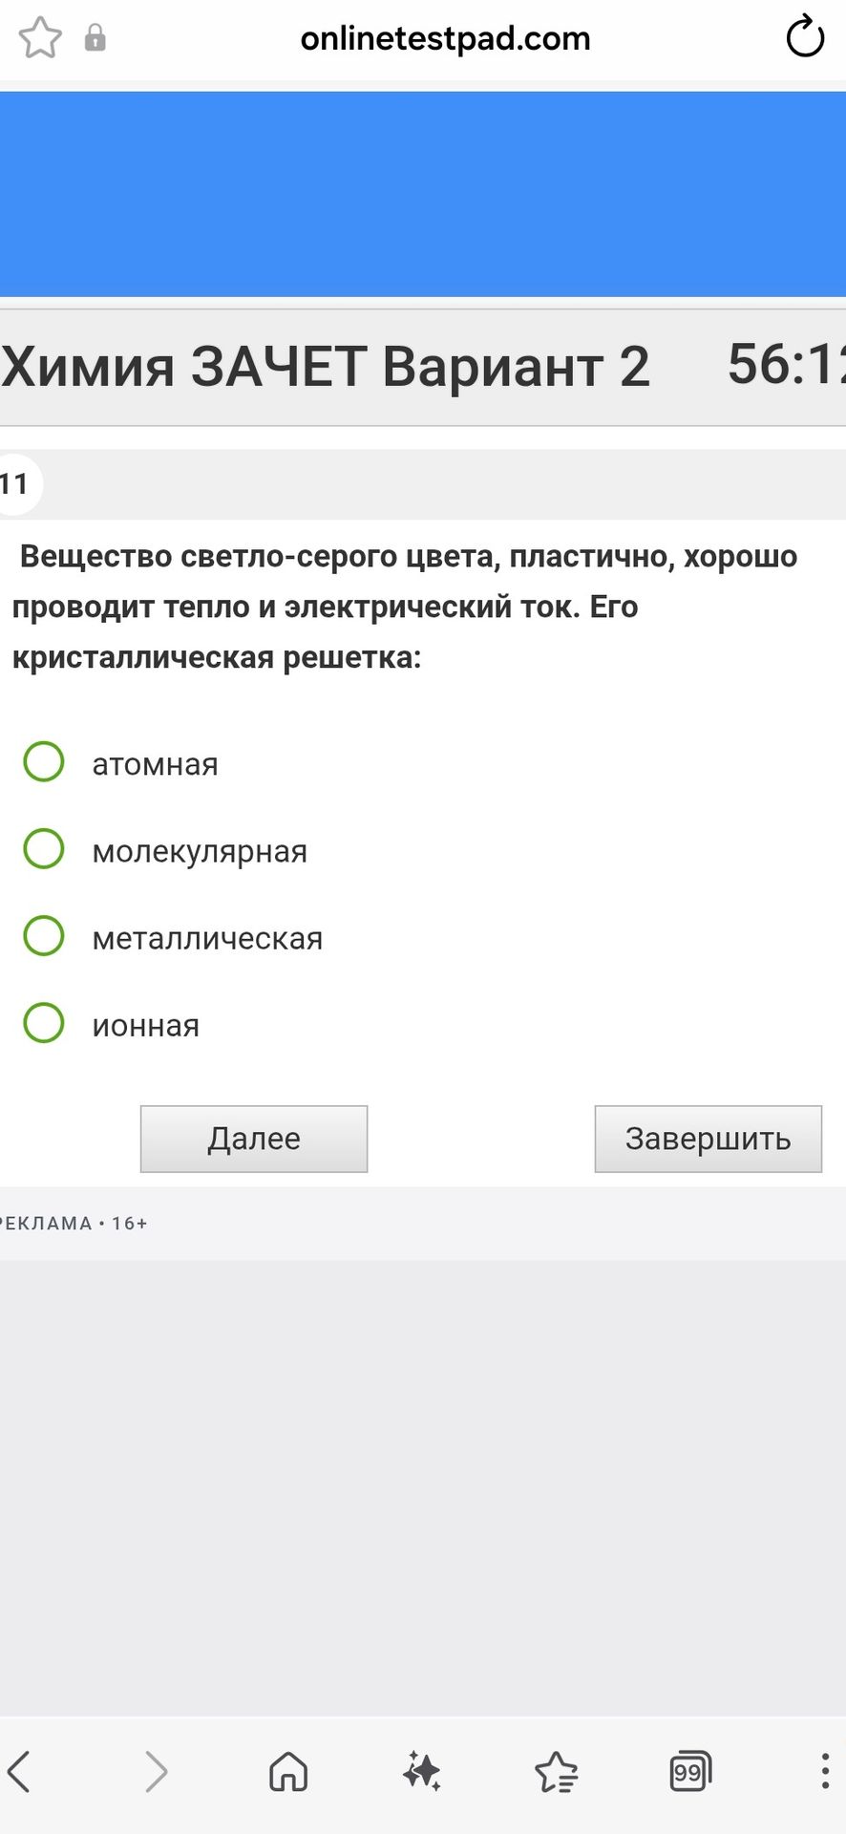This screenshot has width=846, height=1834.
Task: Click the «Завершить» button
Action: 709,1139
